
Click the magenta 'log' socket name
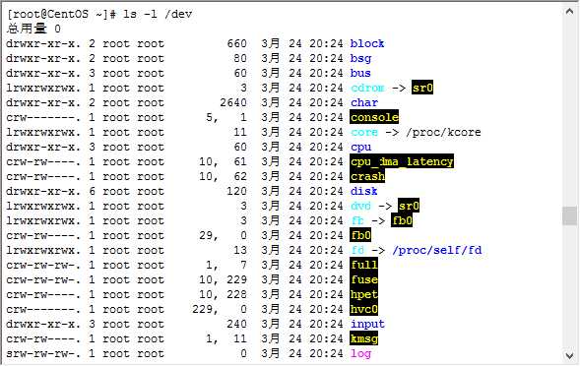click(x=360, y=354)
